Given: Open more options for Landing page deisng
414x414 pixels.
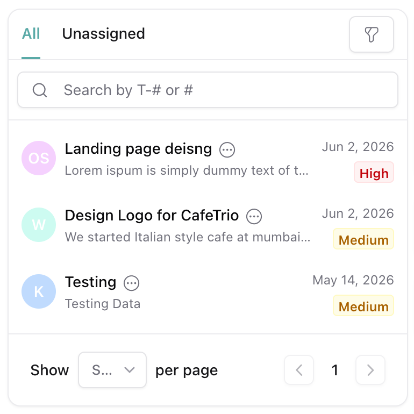Looking at the screenshot, I should (227, 149).
